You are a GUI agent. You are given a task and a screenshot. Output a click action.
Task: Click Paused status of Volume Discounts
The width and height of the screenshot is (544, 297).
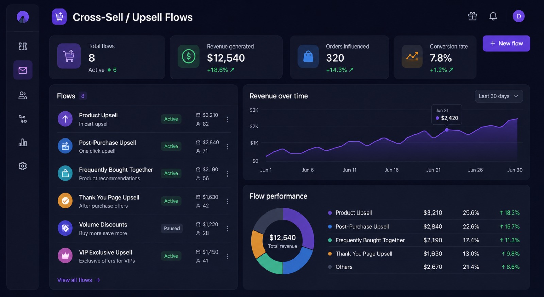(x=172, y=228)
